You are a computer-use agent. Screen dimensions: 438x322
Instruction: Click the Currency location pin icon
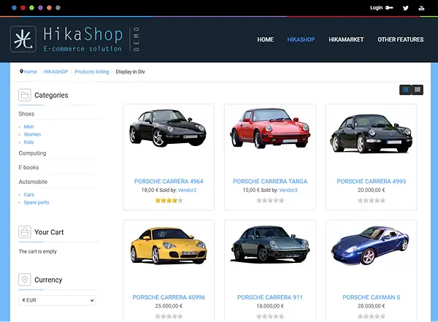24,280
